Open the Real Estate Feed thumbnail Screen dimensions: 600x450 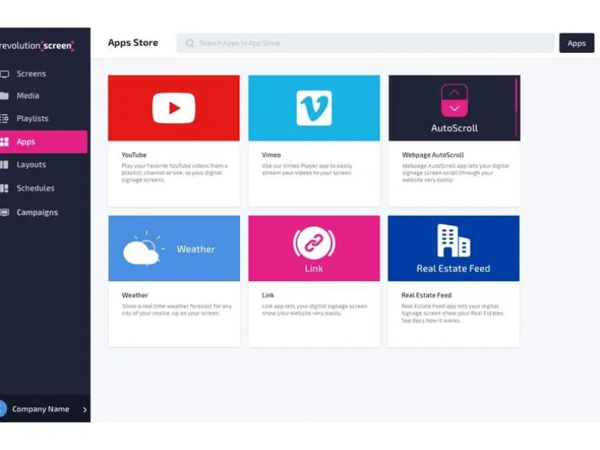tap(454, 248)
